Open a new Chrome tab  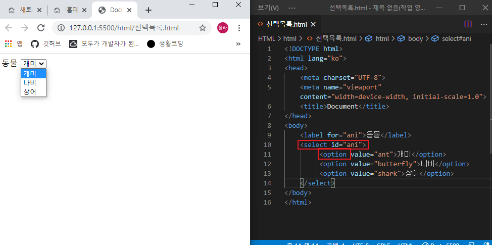[149, 10]
